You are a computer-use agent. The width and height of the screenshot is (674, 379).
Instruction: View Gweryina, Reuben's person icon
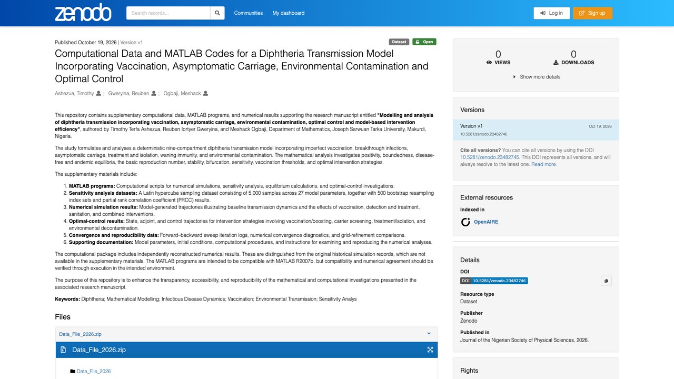[154, 94]
